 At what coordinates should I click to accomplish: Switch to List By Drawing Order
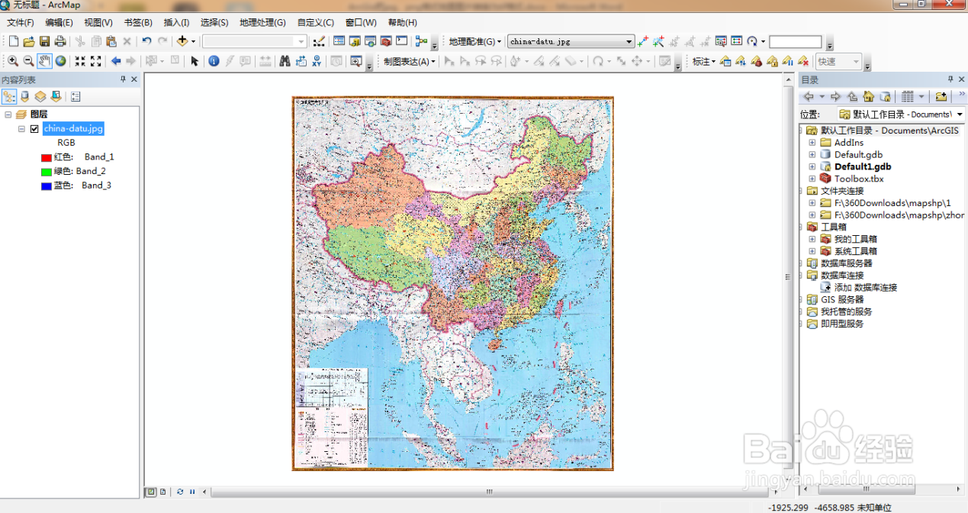[9, 96]
